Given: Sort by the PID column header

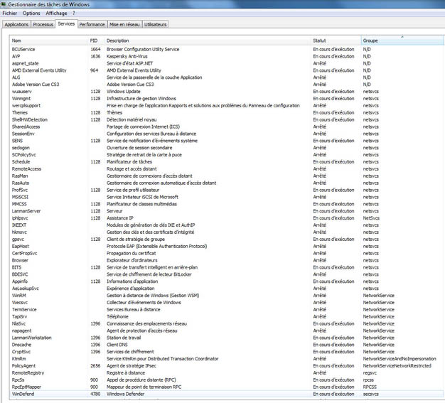Looking at the screenshot, I should (x=97, y=41).
